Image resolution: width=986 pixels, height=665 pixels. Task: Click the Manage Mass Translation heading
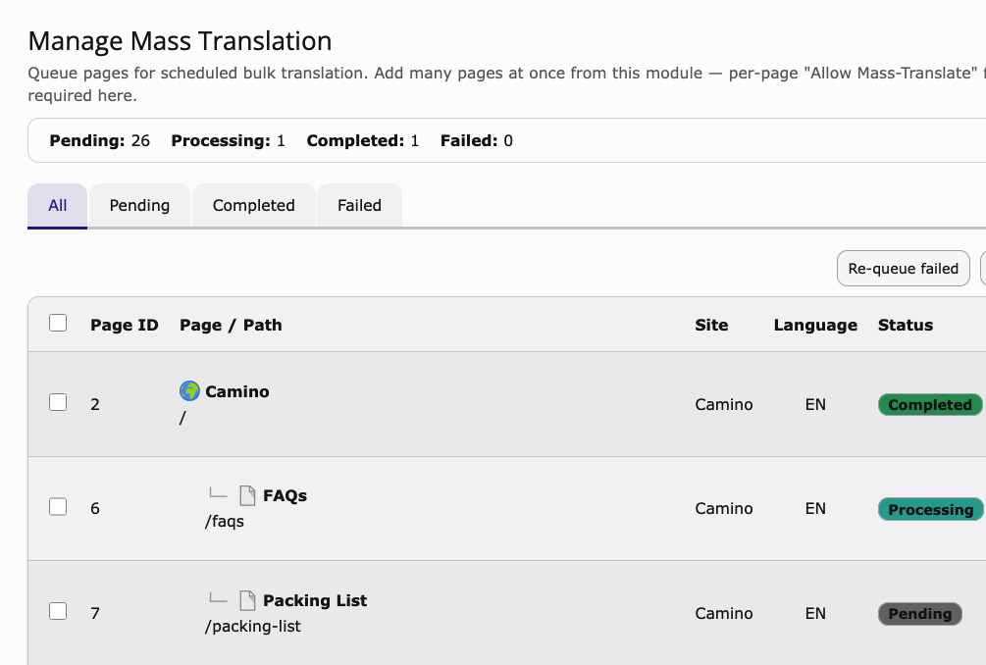pos(180,41)
